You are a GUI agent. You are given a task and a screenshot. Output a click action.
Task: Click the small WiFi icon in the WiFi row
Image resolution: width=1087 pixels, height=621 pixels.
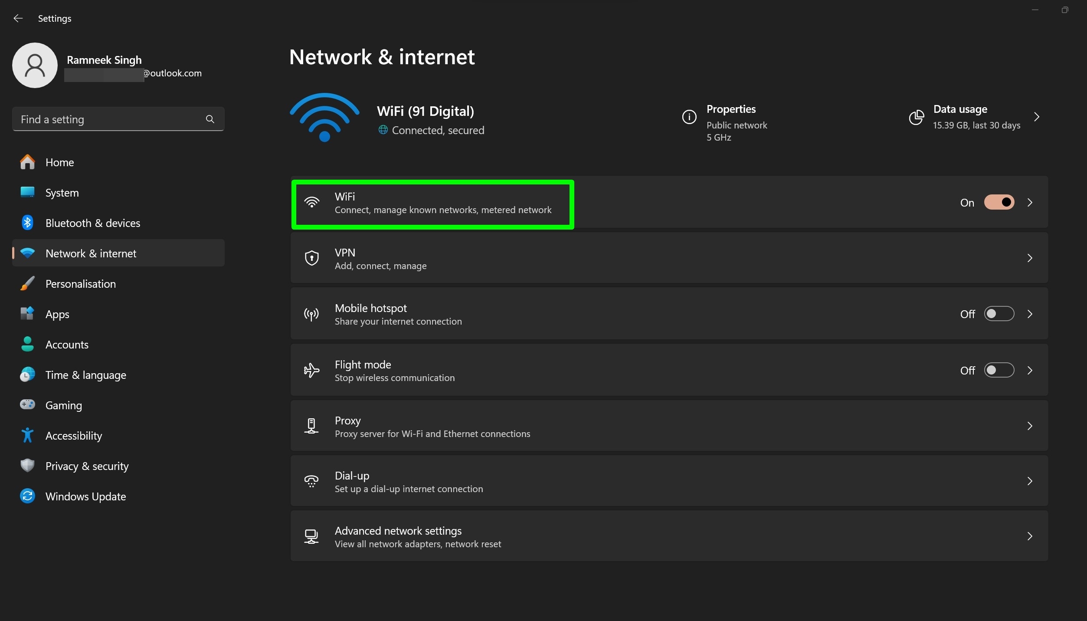click(x=311, y=202)
